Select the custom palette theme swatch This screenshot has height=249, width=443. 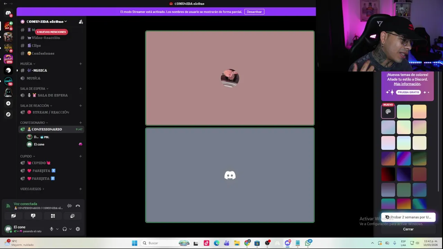(388, 112)
